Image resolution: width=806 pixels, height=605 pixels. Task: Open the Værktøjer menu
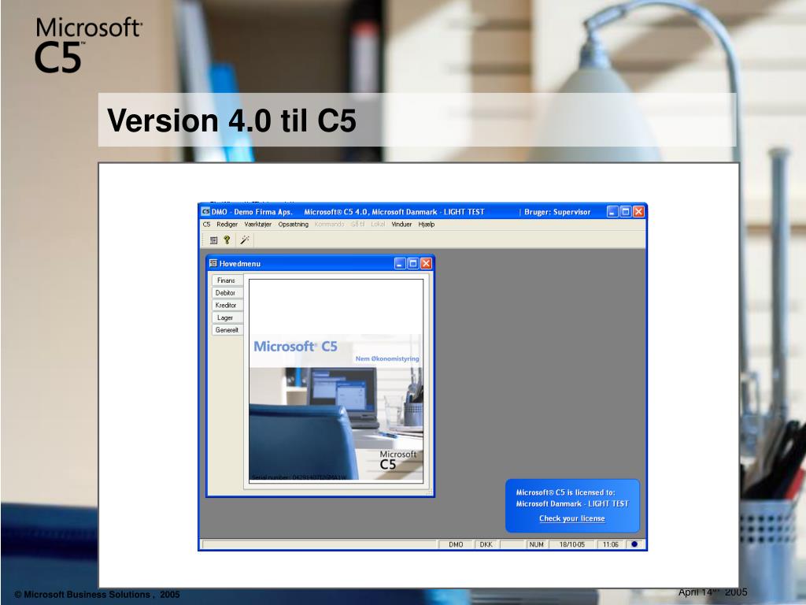click(257, 225)
